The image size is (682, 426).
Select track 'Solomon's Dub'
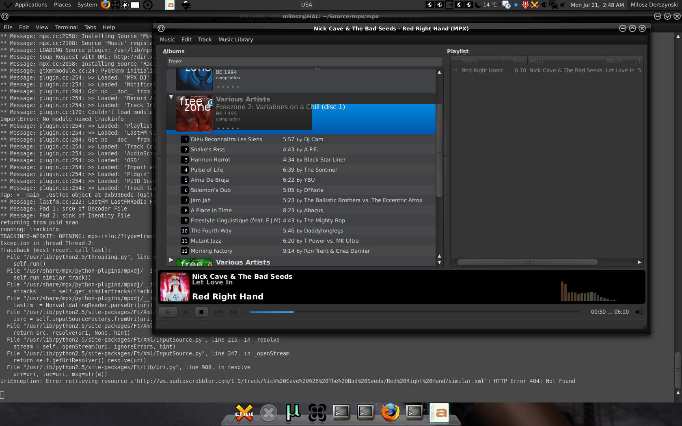[x=301, y=190]
